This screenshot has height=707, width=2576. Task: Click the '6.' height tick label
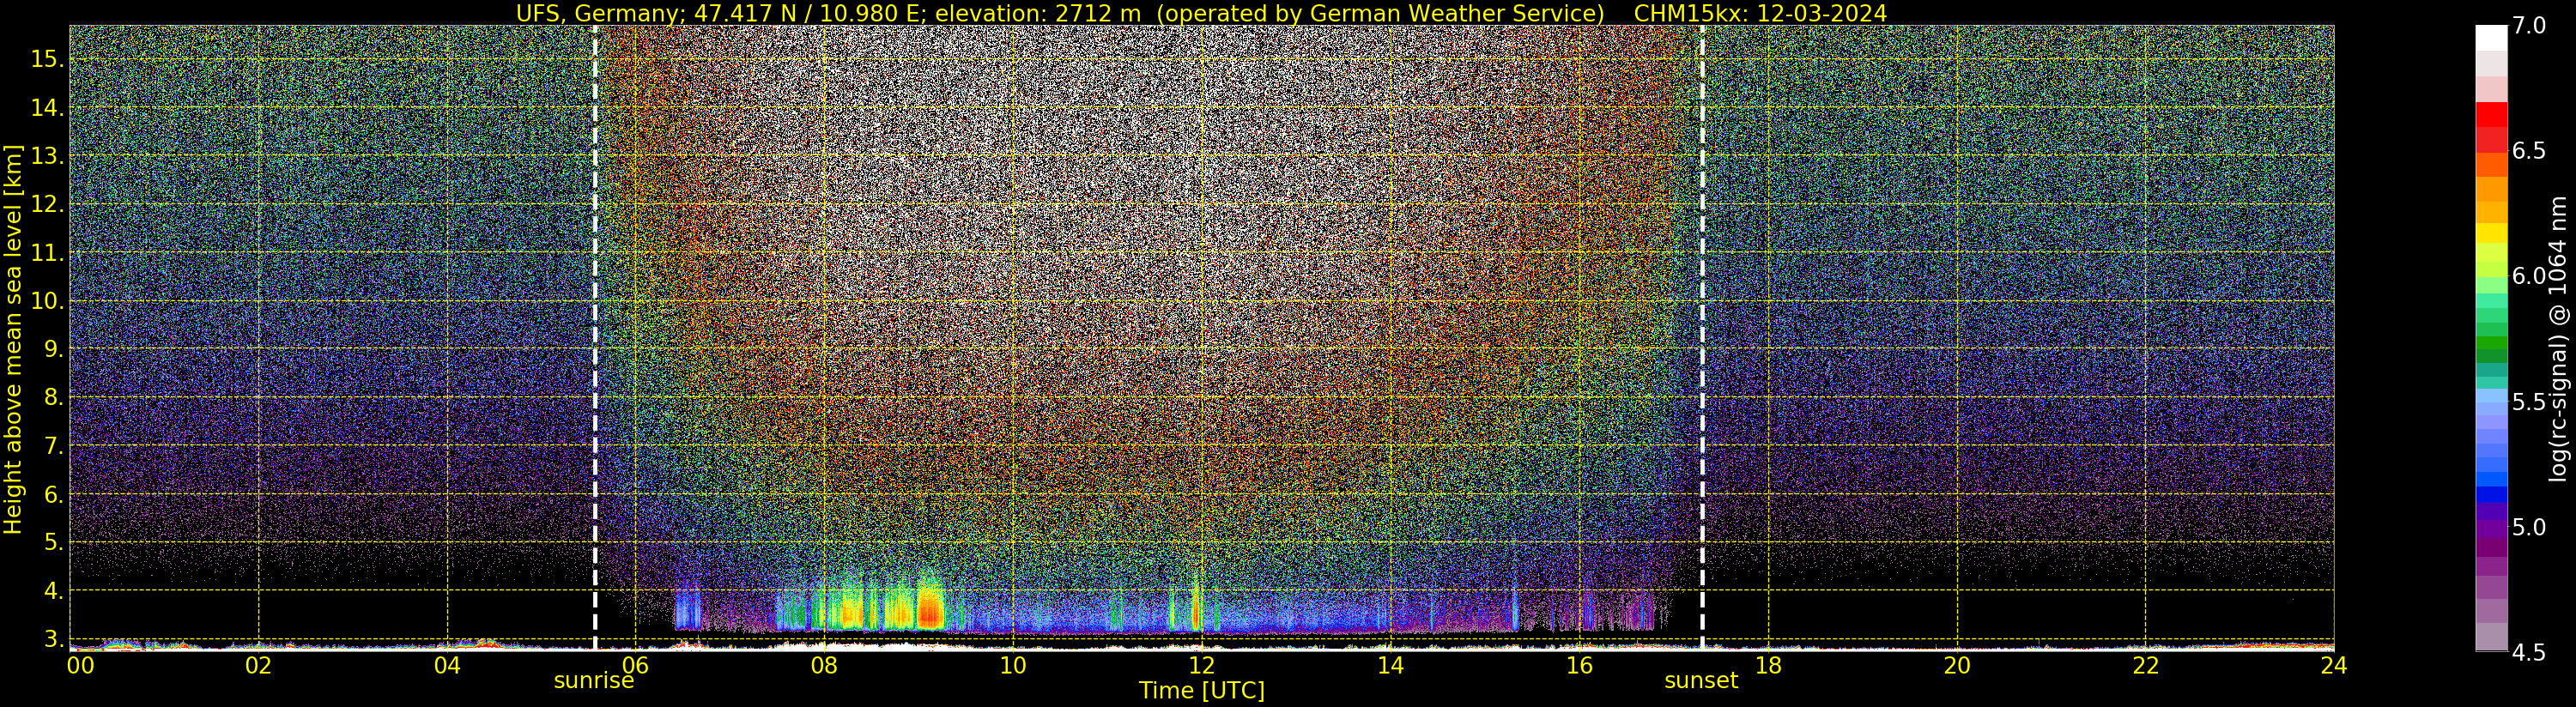52,494
